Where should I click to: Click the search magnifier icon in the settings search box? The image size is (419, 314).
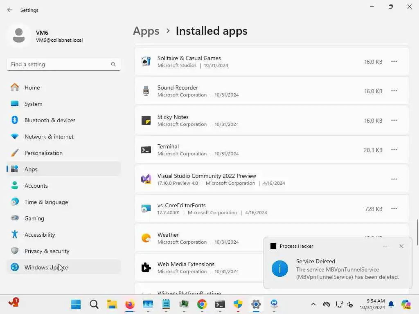point(113,64)
